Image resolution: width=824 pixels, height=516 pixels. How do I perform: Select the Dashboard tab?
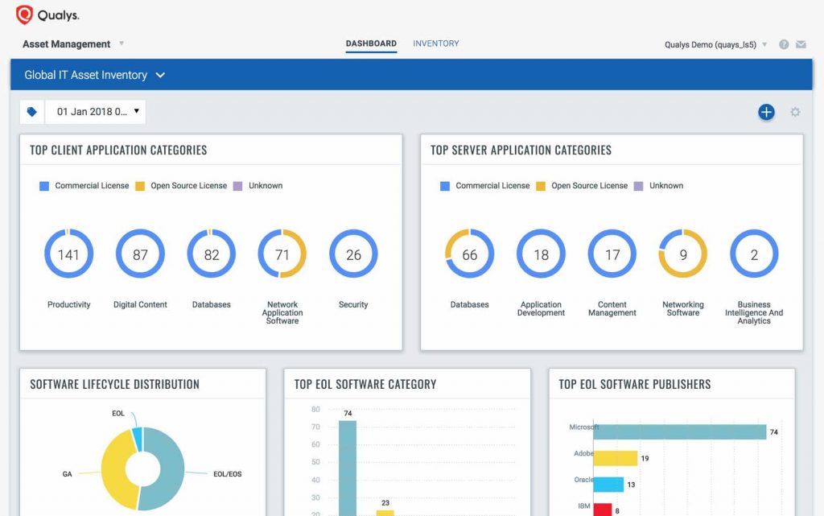[371, 43]
